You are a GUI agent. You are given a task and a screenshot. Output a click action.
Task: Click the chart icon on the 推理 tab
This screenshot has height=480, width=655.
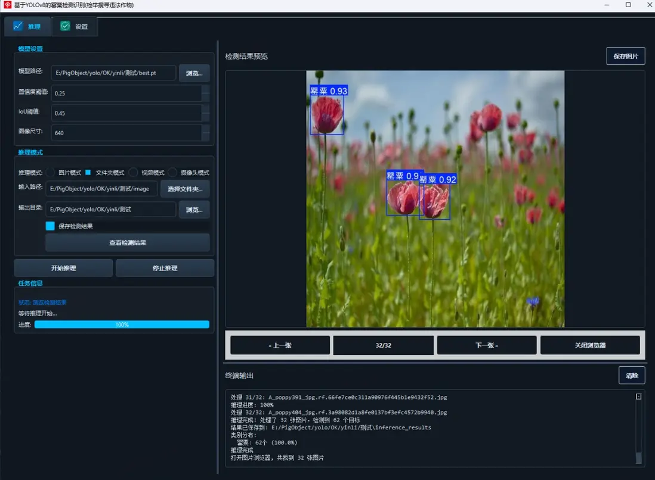18,26
